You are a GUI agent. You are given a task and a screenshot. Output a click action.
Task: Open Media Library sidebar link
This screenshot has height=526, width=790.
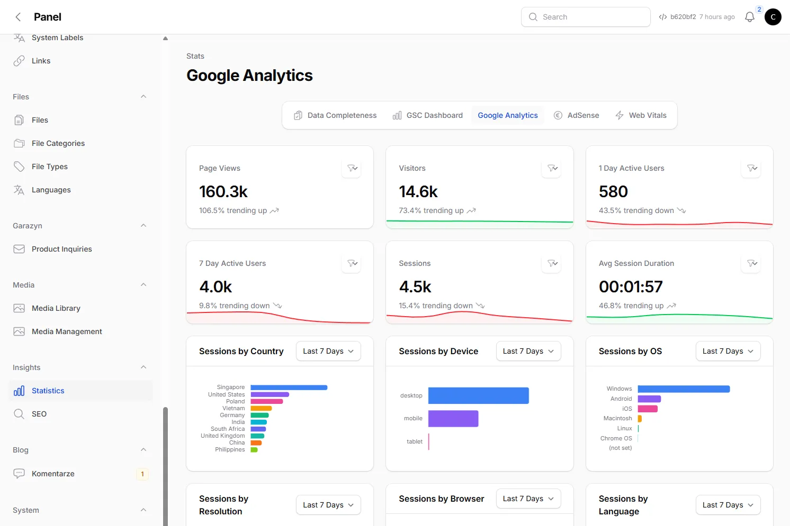[x=80, y=308]
